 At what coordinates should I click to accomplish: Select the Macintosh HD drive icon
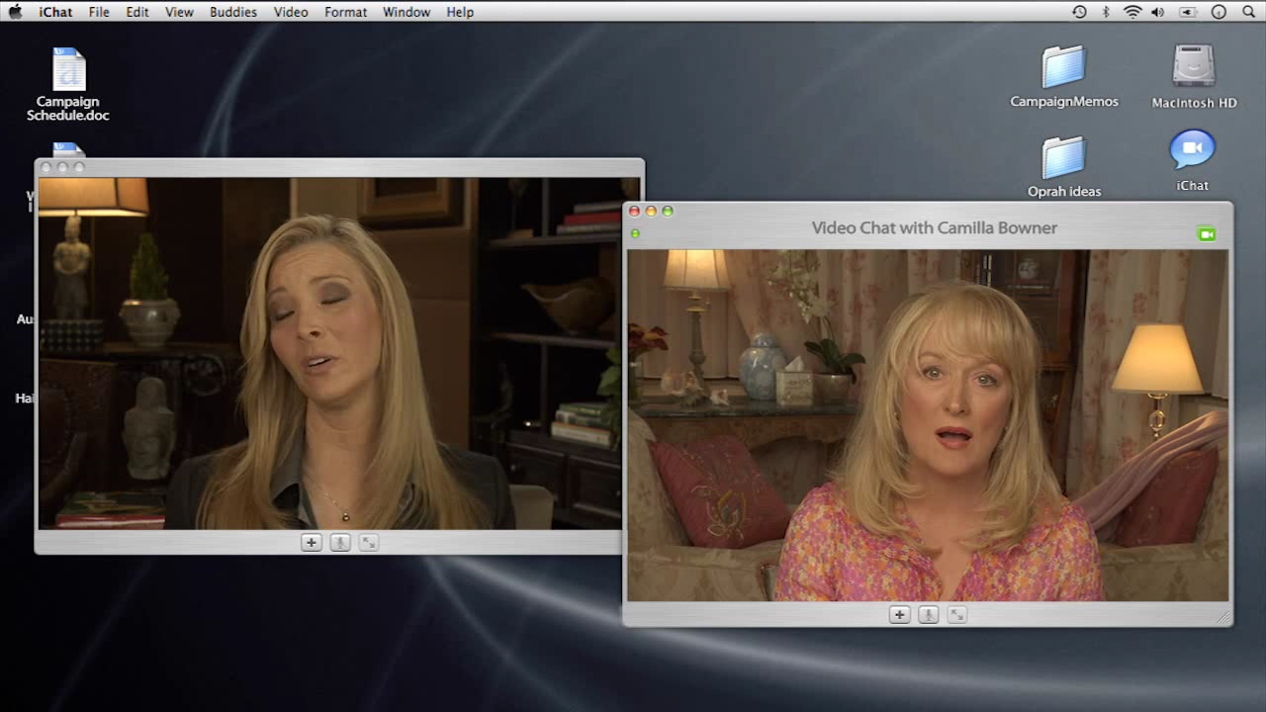pos(1194,76)
